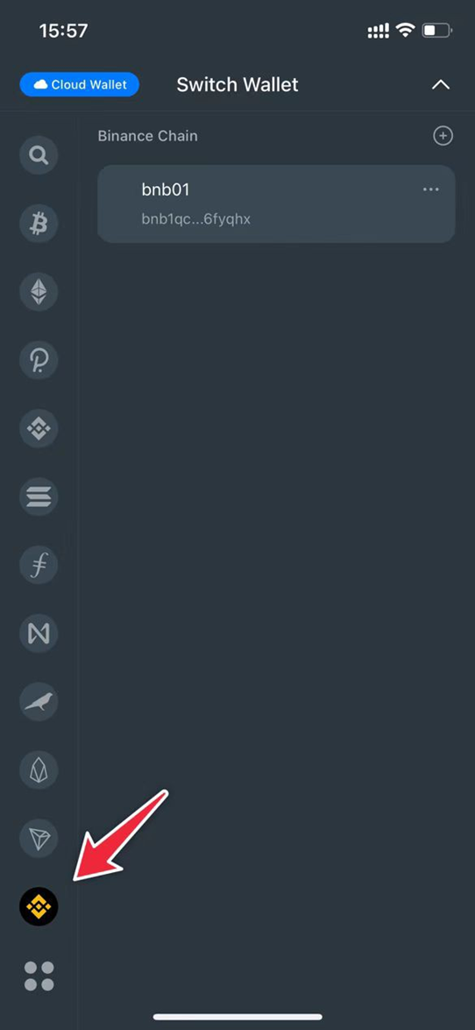475x1030 pixels.
Task: Select the Kusama bird icon
Action: pyautogui.click(x=39, y=702)
